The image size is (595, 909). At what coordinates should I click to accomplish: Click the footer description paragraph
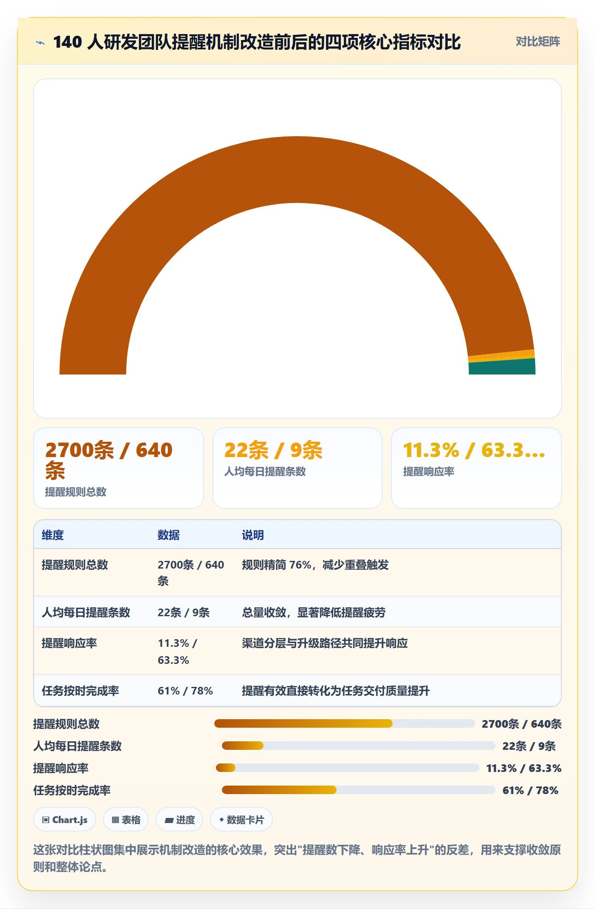297,858
